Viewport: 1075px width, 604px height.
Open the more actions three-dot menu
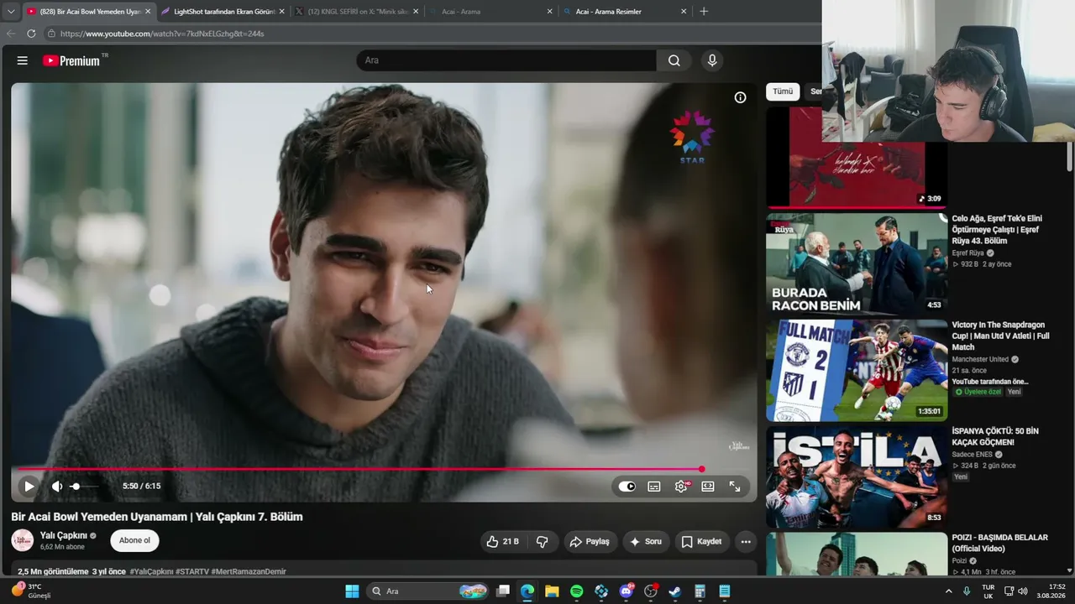(746, 541)
